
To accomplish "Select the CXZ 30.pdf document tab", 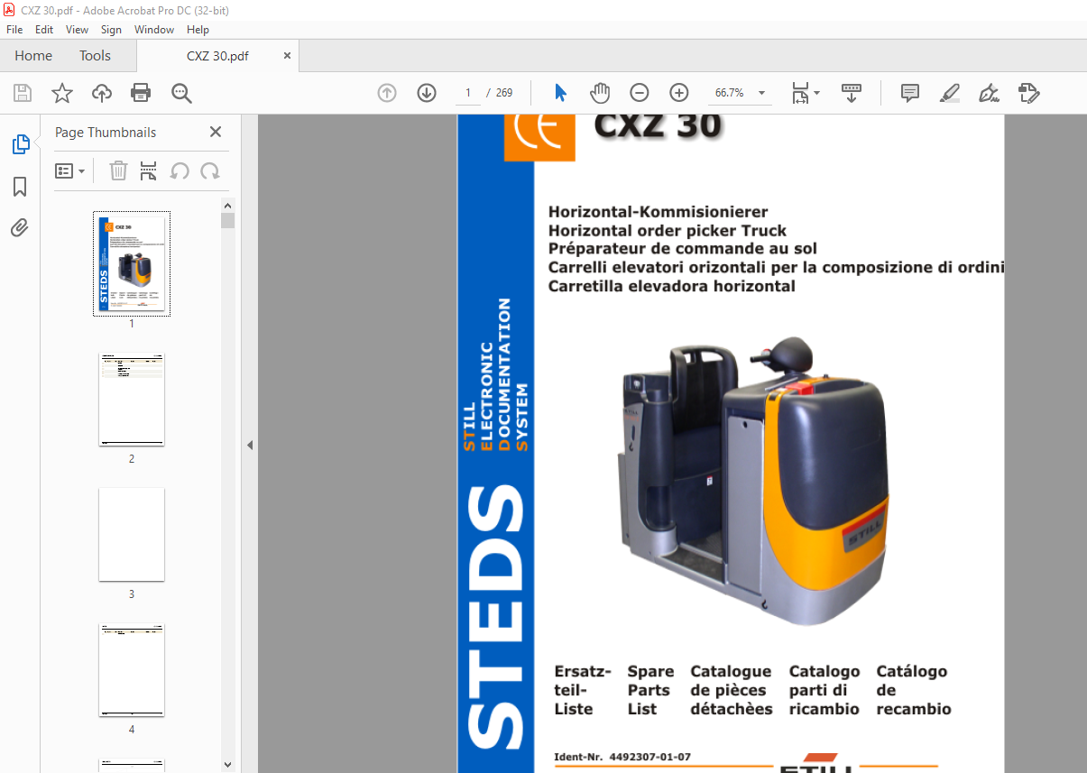I will click(217, 56).
